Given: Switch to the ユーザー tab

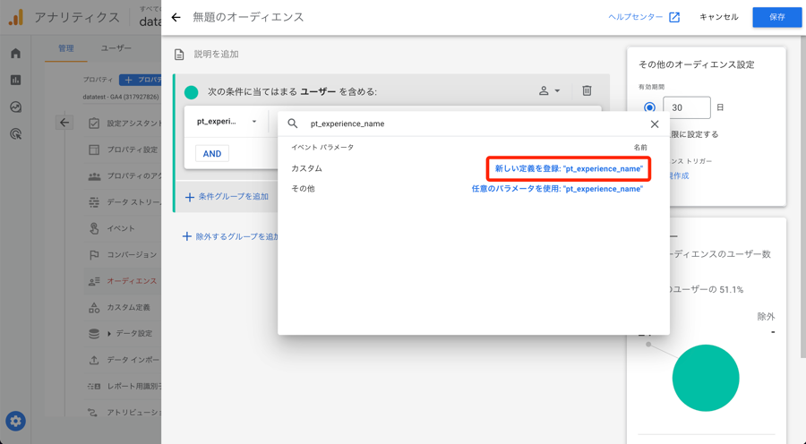Looking at the screenshot, I should 116,48.
